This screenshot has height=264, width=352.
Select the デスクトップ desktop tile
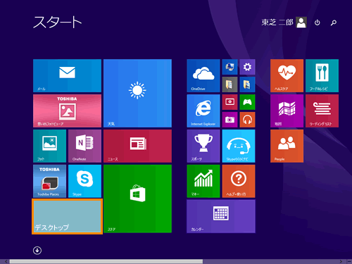click(x=67, y=216)
